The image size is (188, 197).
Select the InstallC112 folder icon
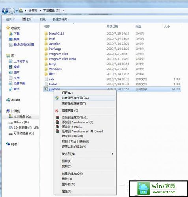coord(46,34)
